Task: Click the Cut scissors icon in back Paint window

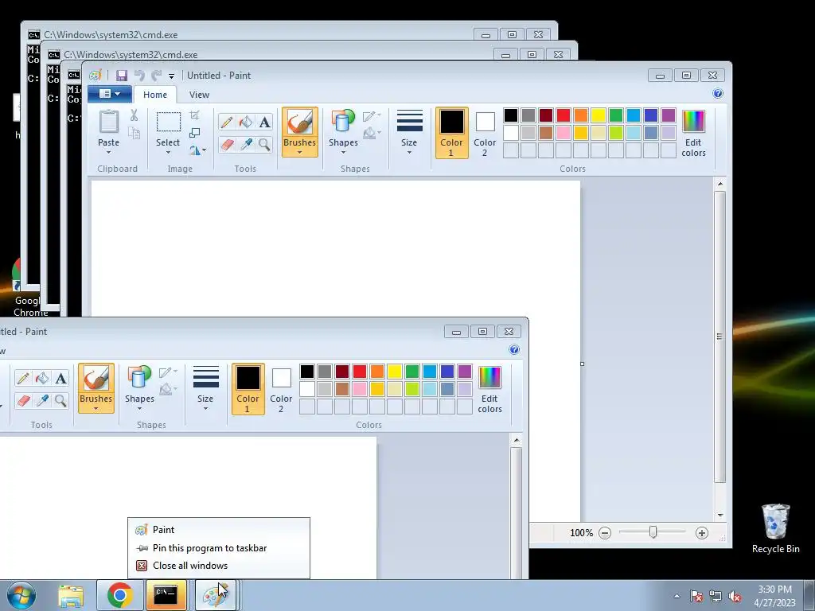Action: click(134, 115)
